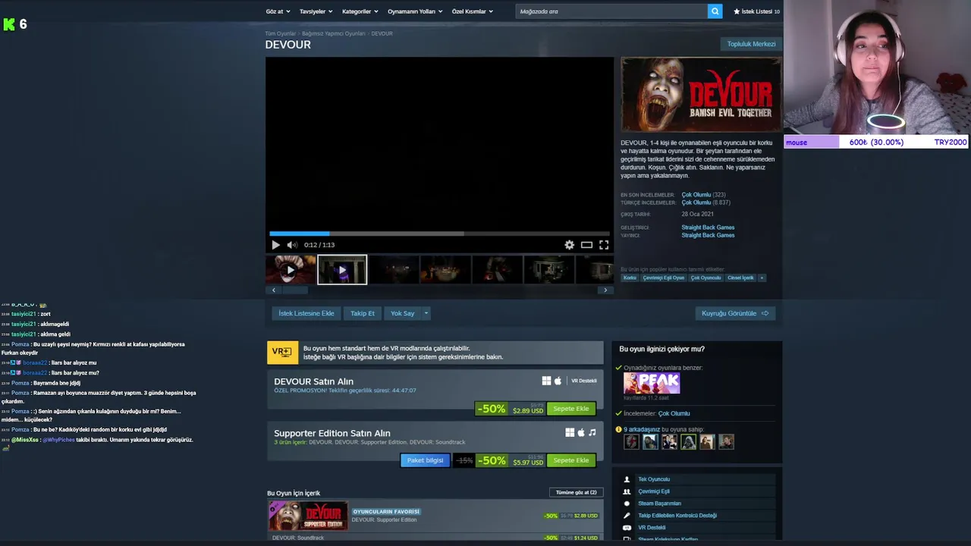Image resolution: width=971 pixels, height=546 pixels.
Task: Click the Takip Et follow button
Action: point(363,313)
